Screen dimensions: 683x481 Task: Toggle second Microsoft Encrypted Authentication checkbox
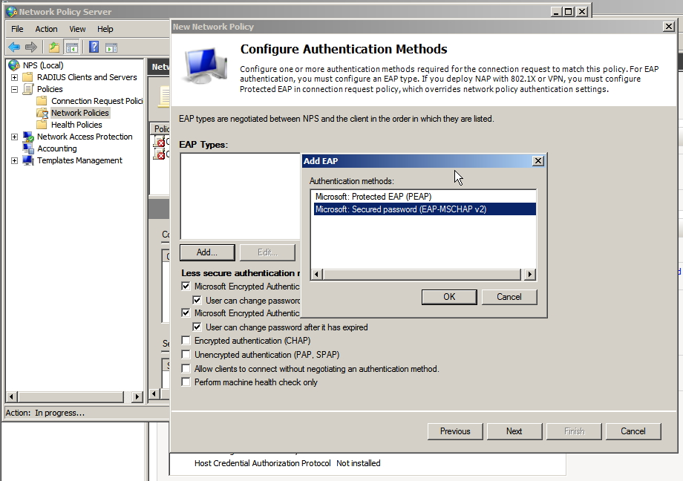pyautogui.click(x=186, y=313)
